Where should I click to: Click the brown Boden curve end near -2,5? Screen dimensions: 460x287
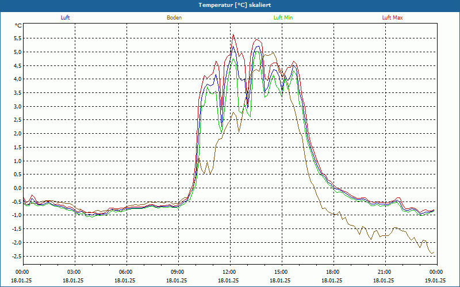pyautogui.click(x=432, y=253)
